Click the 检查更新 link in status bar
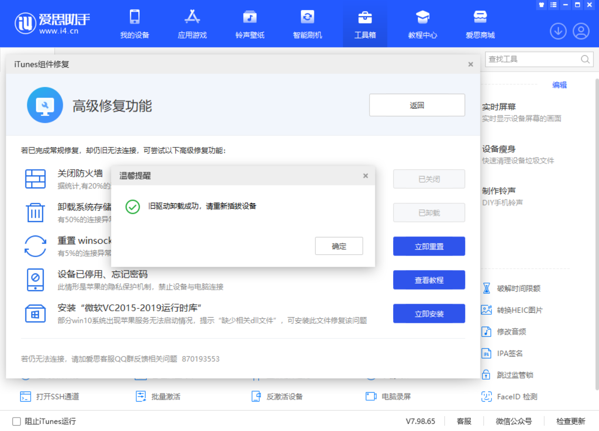Viewport: 599px width, 431px height. (571, 420)
